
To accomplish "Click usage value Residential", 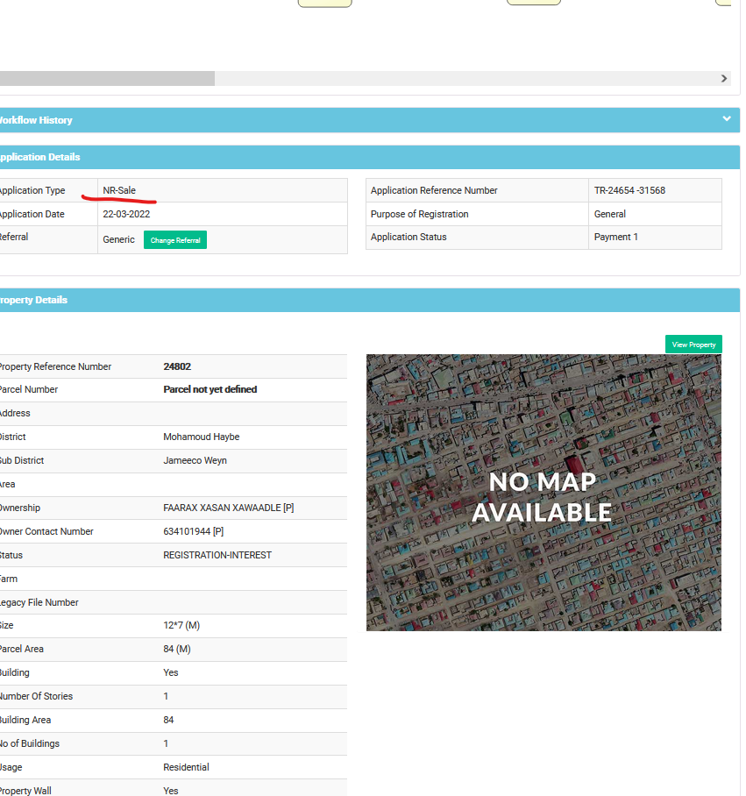I will [186, 767].
